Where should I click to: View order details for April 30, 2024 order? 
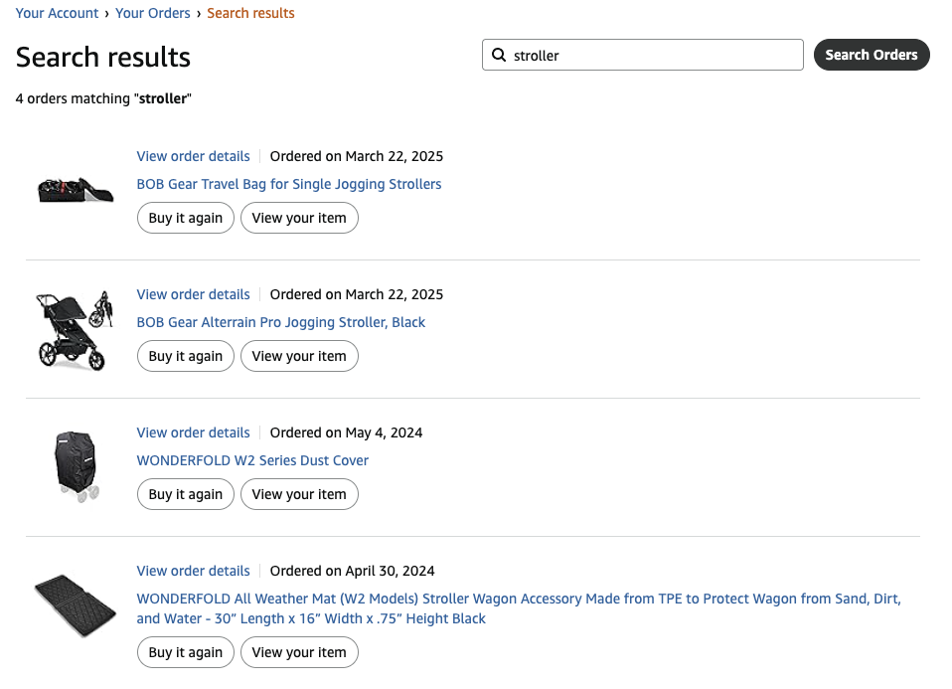click(193, 571)
